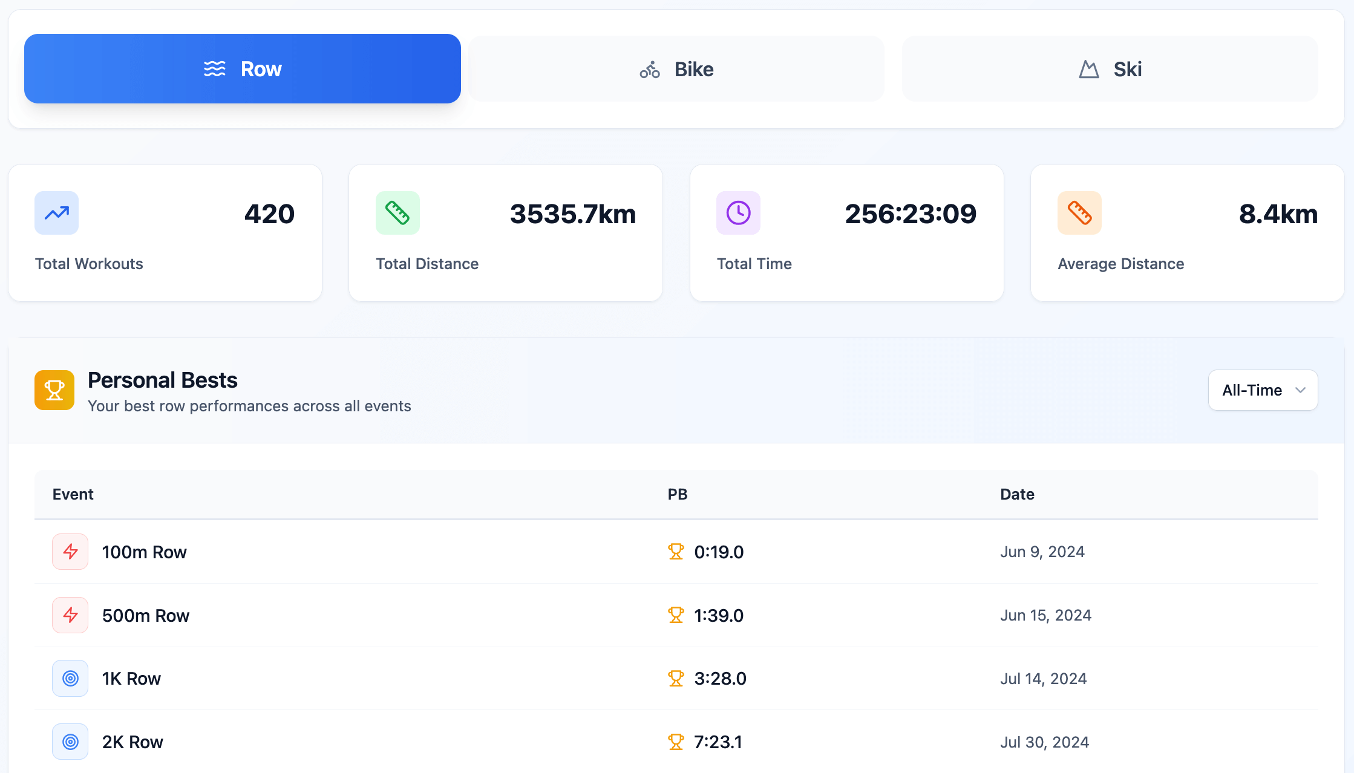The height and width of the screenshot is (773, 1354).
Task: Click the trophy beside 3:28.0 PB
Action: pos(676,679)
